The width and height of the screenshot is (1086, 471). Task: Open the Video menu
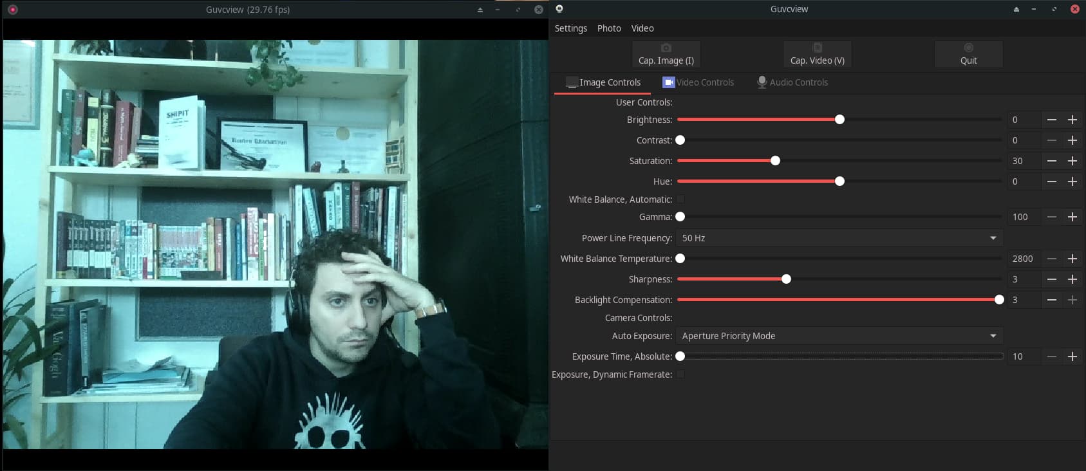(x=642, y=28)
